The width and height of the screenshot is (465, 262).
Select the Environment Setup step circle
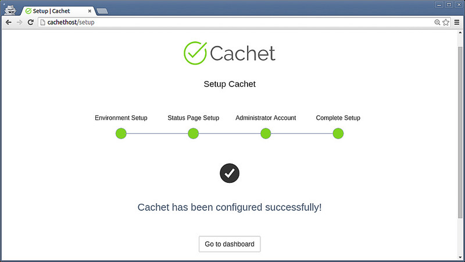[x=121, y=133]
